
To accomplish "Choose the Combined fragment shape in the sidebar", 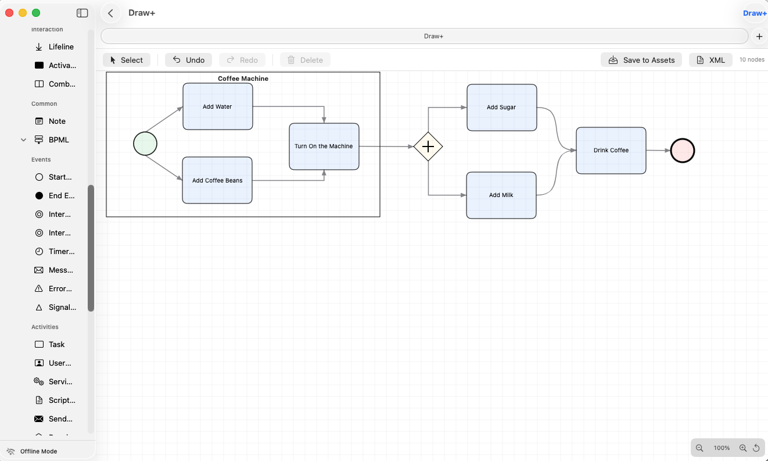I will (x=55, y=84).
